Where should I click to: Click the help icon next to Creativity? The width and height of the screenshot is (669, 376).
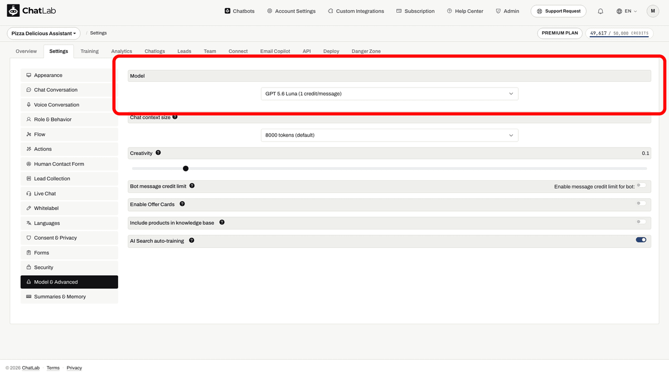[158, 153]
